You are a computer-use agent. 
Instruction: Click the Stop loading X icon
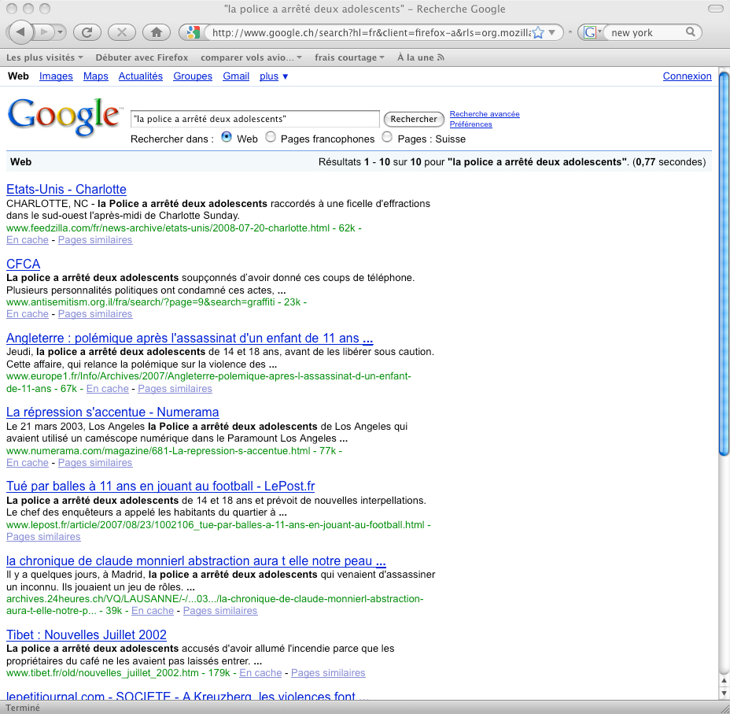[x=121, y=32]
